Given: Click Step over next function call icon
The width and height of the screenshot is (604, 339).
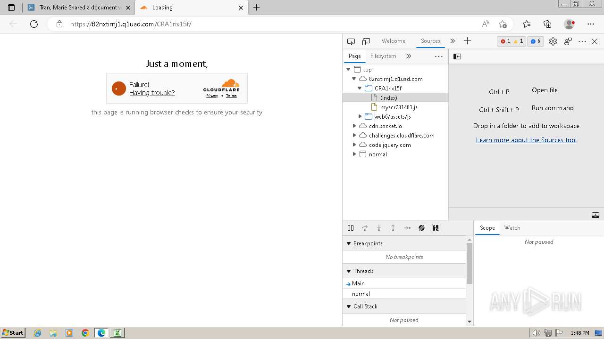Looking at the screenshot, I should 365,228.
